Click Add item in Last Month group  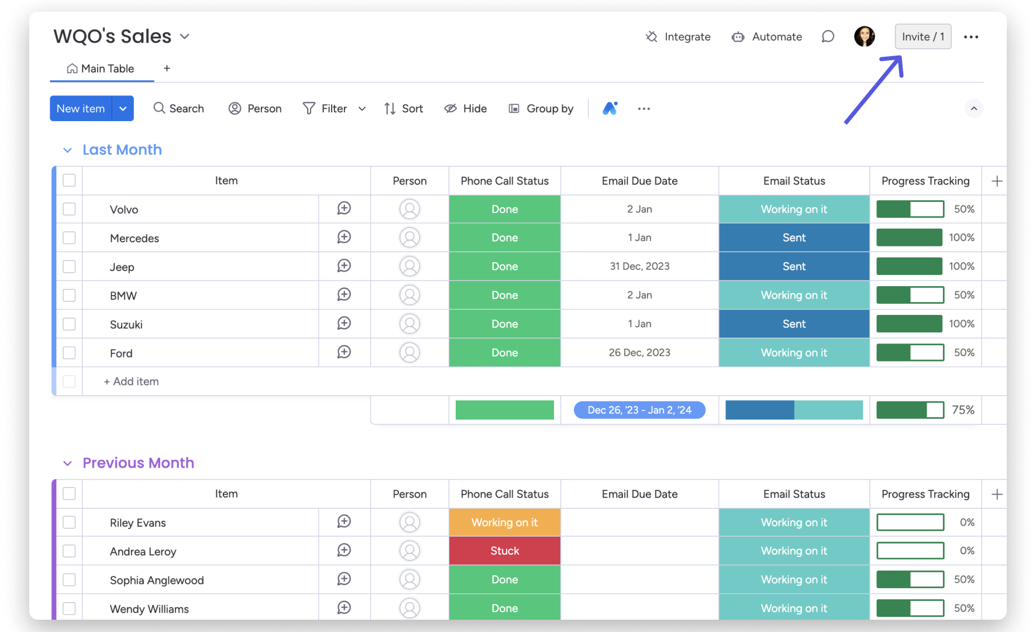coord(131,382)
